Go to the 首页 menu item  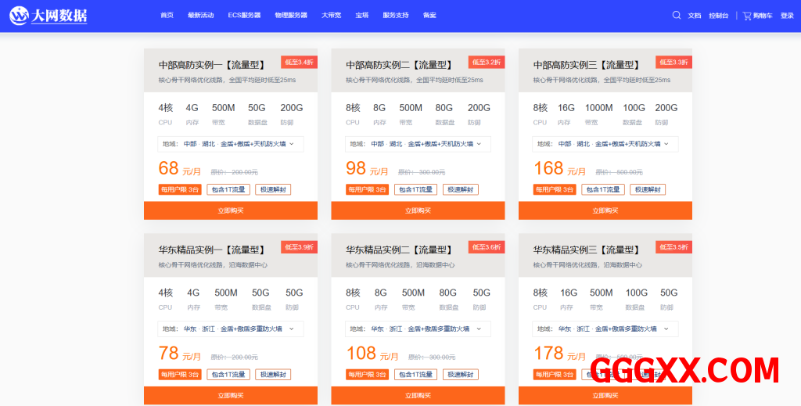[x=167, y=16]
